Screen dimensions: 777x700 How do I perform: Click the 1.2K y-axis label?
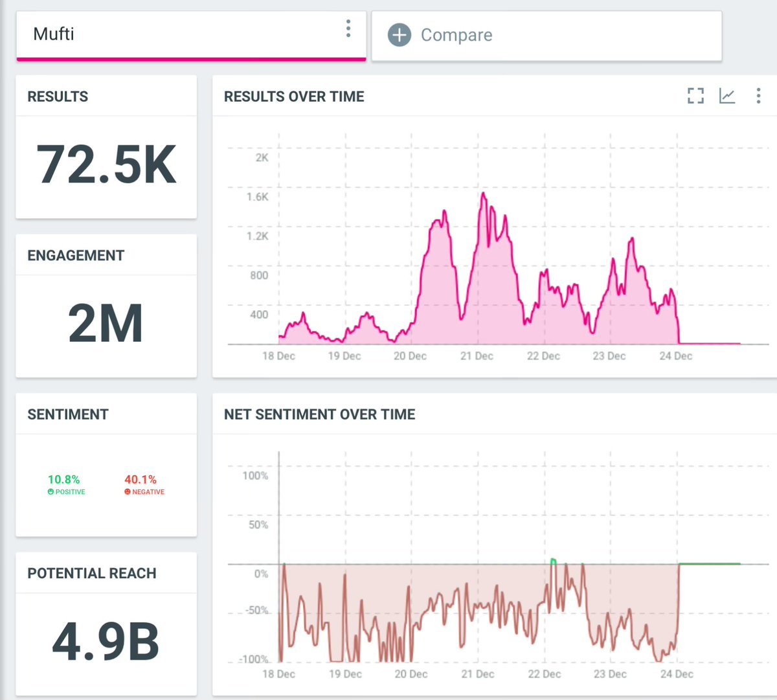pyautogui.click(x=257, y=236)
